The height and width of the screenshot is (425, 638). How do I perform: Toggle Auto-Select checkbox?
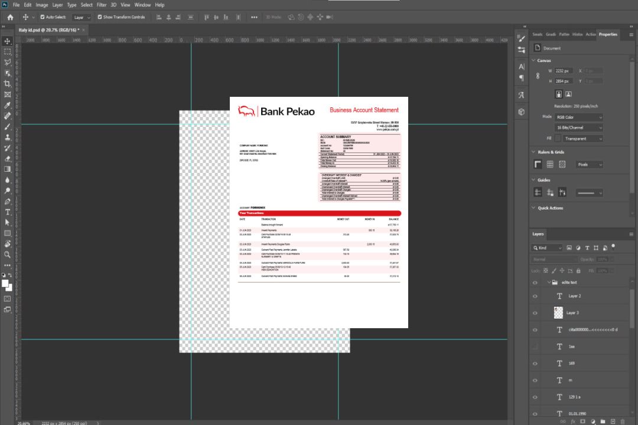[43, 17]
